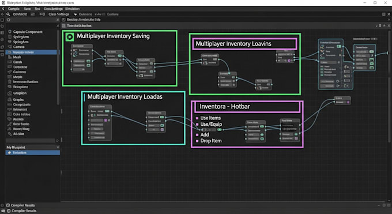This screenshot has height=214, width=392.
Task: Select the Graphs item
Action: point(18,100)
